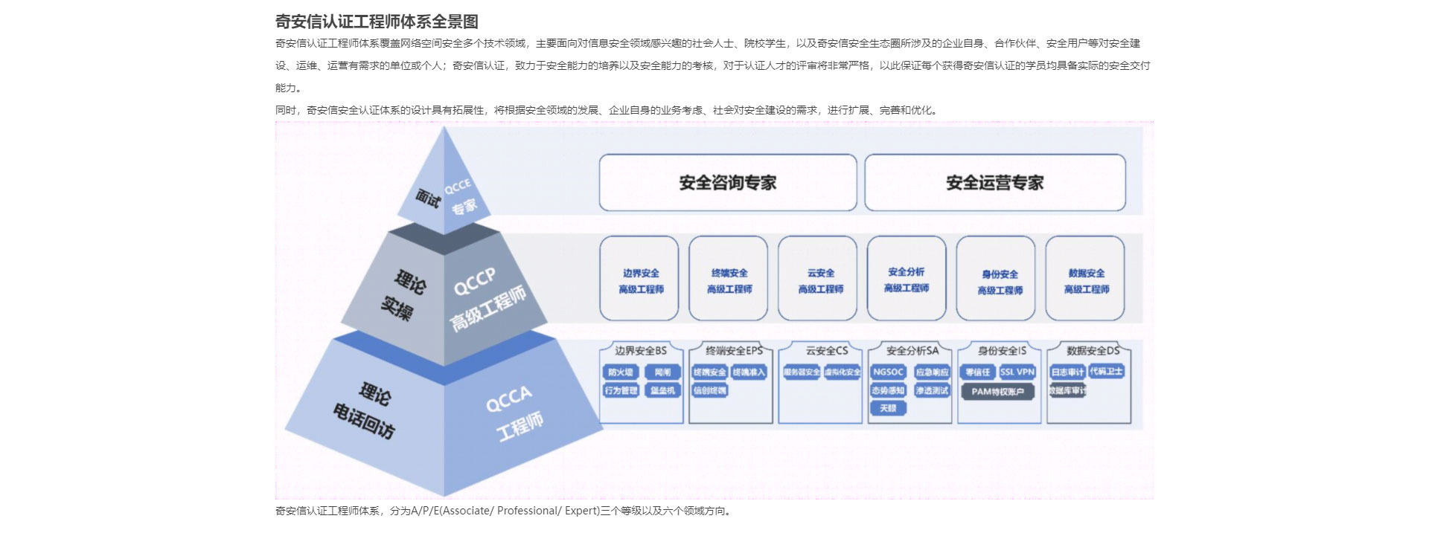Click the 应急响应 tag
Screen dimensions: 1429x533
(x=932, y=372)
